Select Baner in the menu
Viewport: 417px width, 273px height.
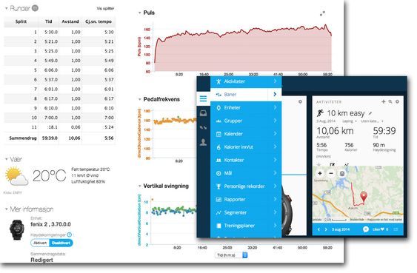[x=246, y=95]
